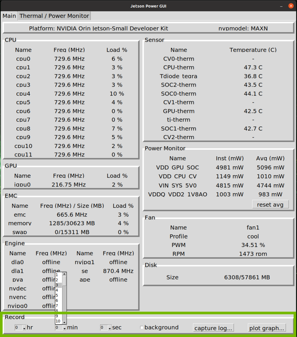Collapse the min dropdown via its arrow
The image size is (297, 337).
[x=64, y=328]
